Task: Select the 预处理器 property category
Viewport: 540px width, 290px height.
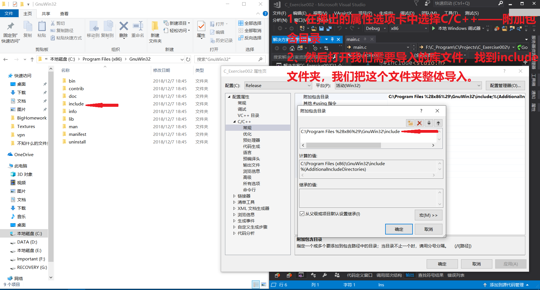Action: [252, 140]
